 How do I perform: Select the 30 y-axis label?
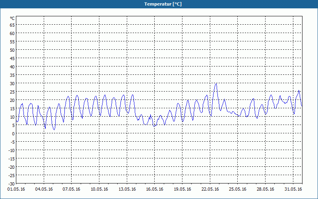point(12,84)
